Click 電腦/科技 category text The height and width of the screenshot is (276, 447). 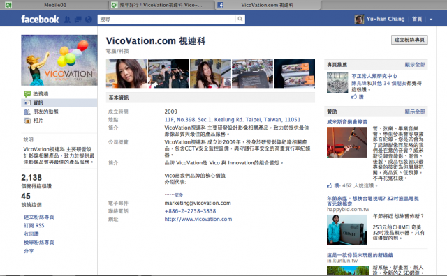click(117, 51)
